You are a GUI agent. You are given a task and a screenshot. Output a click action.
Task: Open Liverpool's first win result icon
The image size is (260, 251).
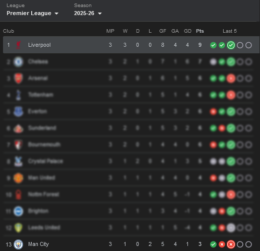tap(213, 45)
